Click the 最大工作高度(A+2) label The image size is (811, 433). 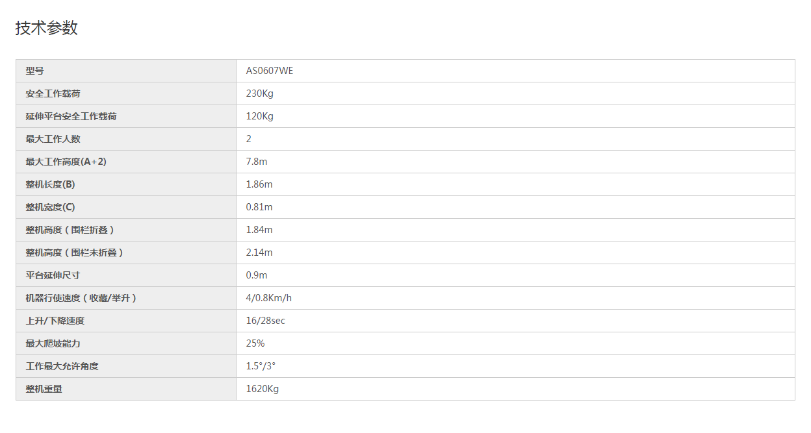(66, 162)
